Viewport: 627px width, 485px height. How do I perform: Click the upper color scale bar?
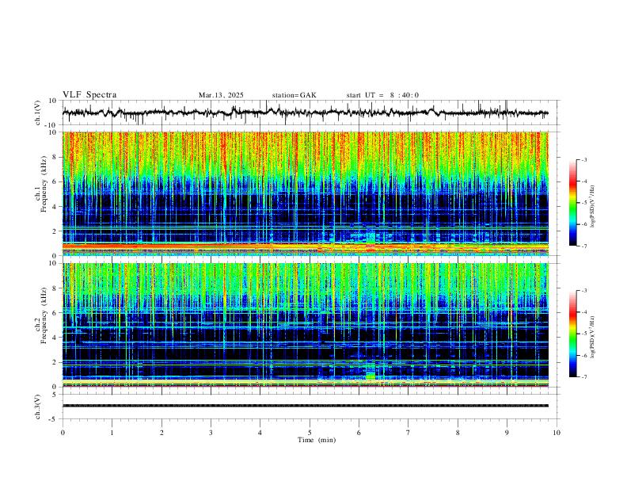click(573, 203)
